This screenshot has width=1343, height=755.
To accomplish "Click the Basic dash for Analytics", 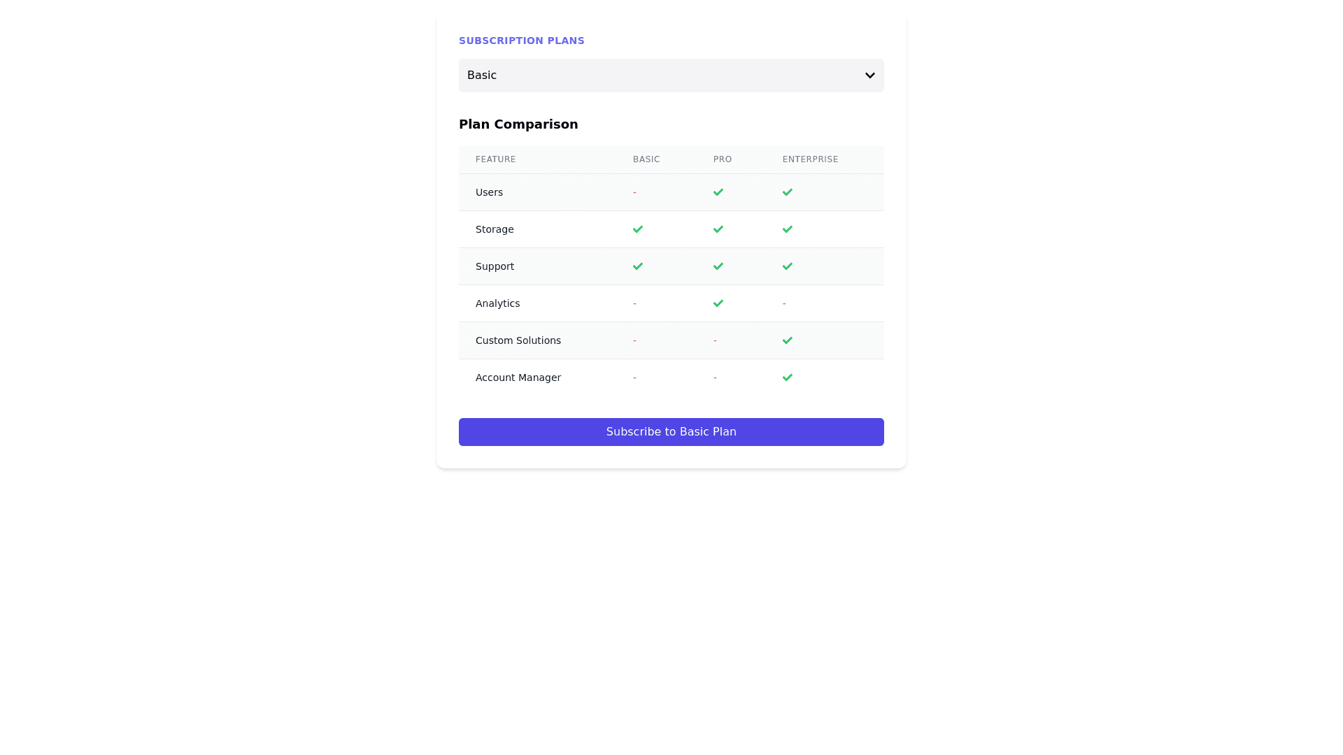I will tap(634, 303).
